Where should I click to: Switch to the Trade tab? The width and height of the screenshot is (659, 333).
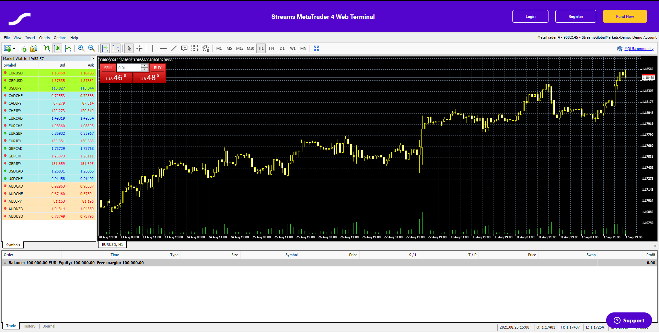tap(11, 326)
